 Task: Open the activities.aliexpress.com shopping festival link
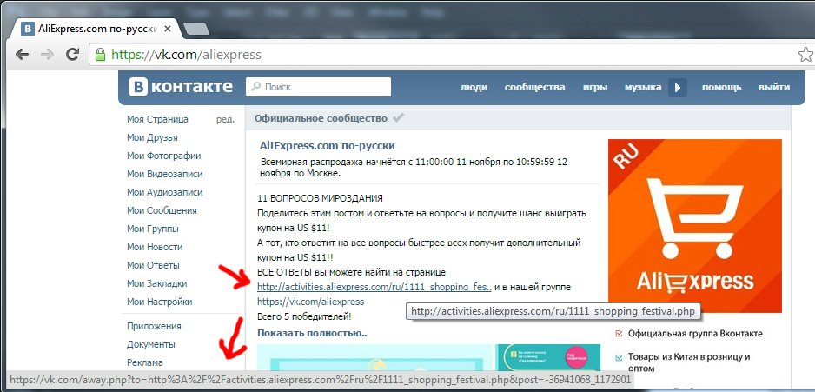[x=374, y=287]
